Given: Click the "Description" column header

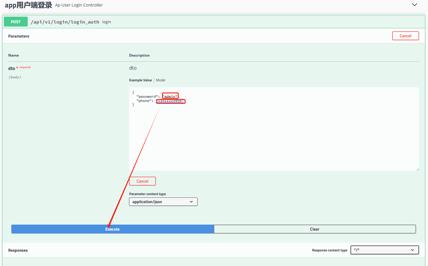Looking at the screenshot, I should (139, 55).
